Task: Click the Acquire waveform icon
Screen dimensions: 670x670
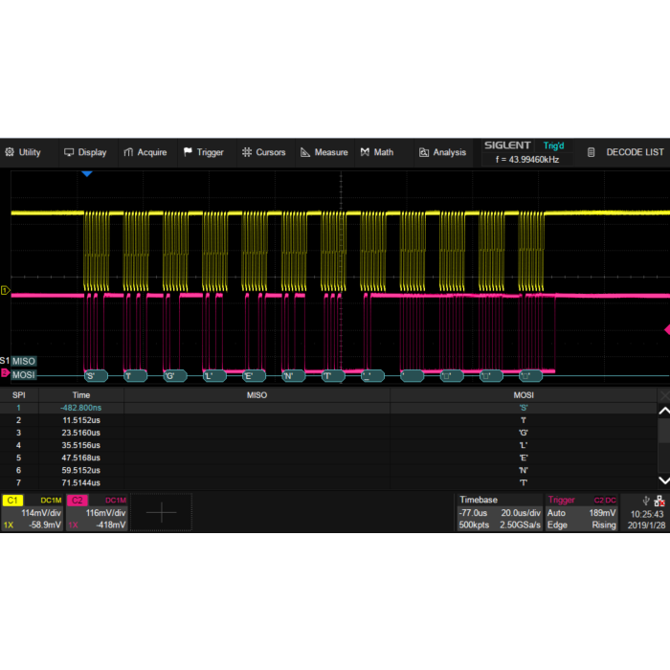Action: [128, 152]
